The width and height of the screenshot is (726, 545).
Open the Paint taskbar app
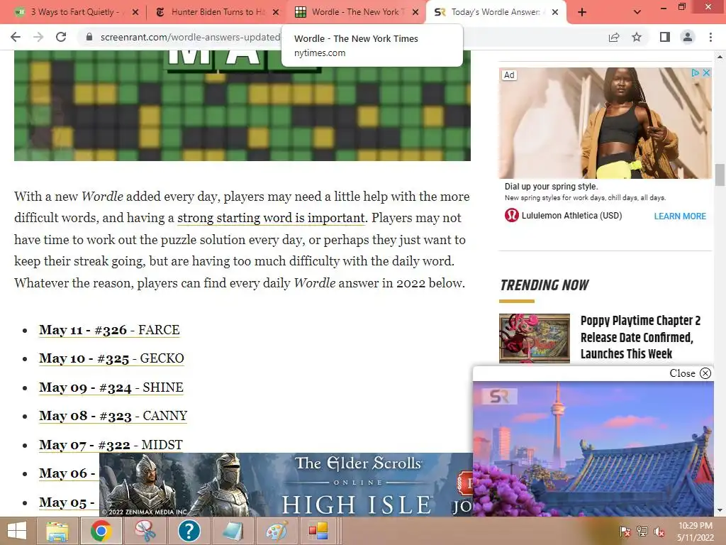tap(276, 531)
